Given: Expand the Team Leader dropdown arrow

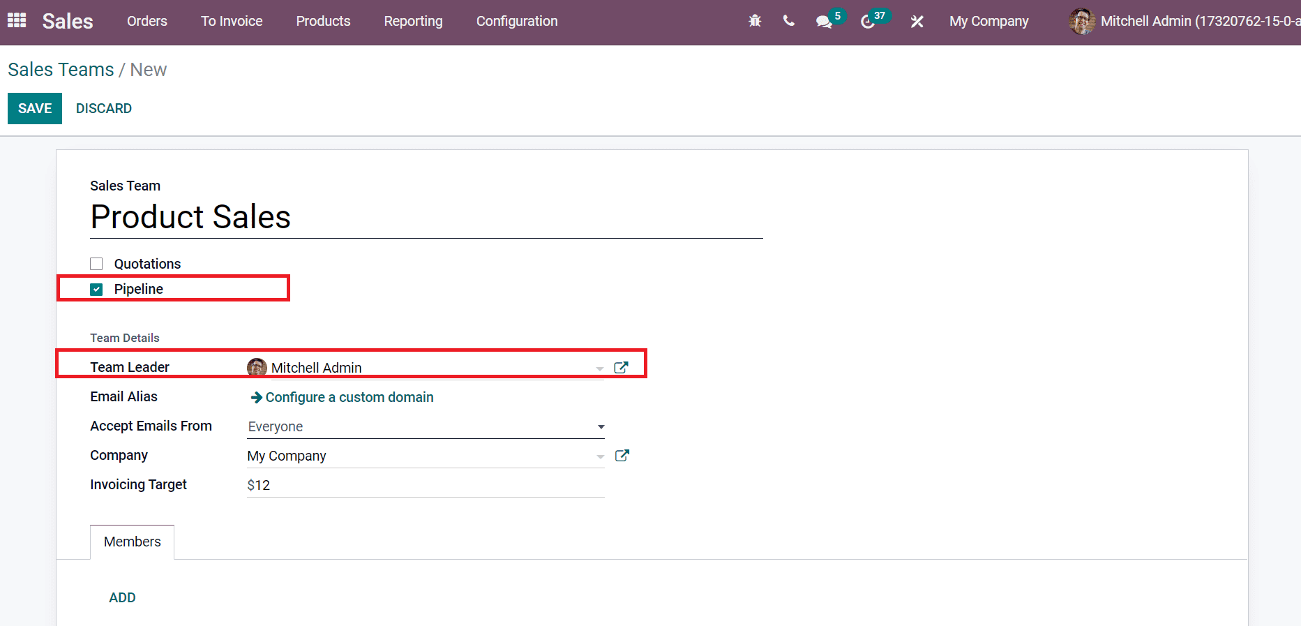Looking at the screenshot, I should point(600,368).
